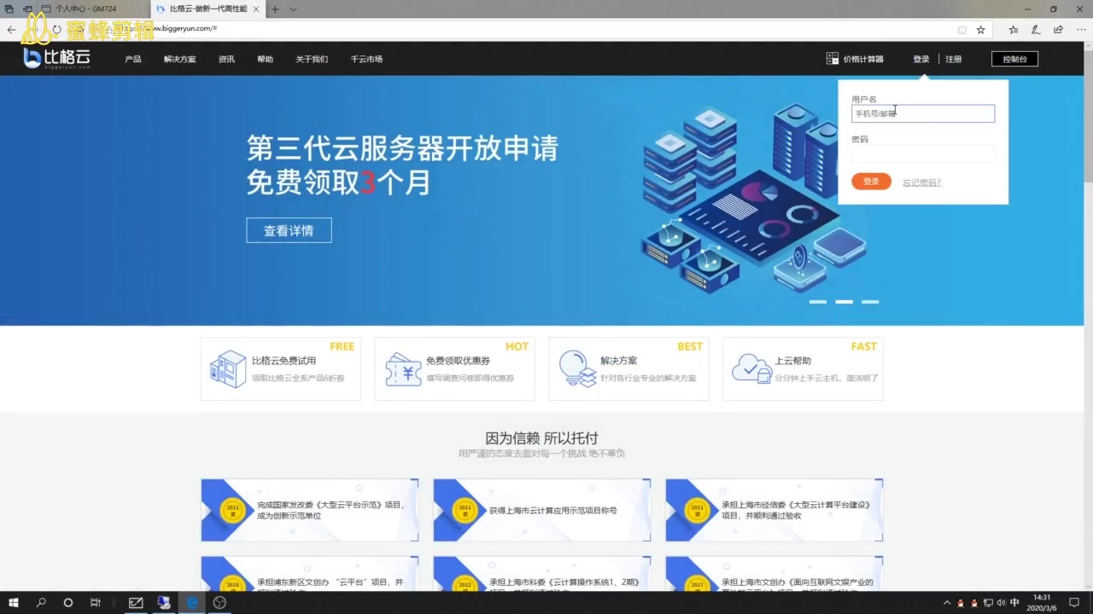Click the 解决方案 lightbulb icon
Image resolution: width=1093 pixels, height=614 pixels.
coord(578,369)
